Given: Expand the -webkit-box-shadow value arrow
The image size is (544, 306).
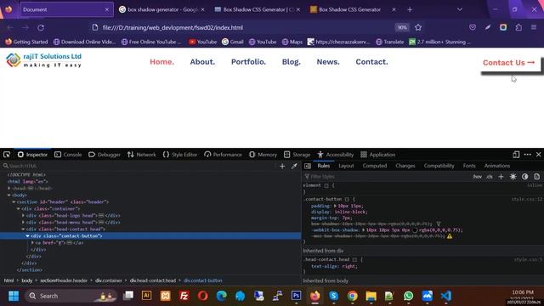Looking at the screenshot, I should (x=363, y=230).
